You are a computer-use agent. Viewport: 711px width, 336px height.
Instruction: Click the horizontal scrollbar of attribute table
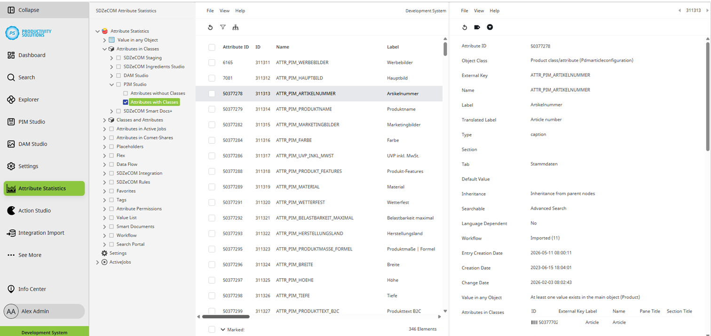(226, 317)
